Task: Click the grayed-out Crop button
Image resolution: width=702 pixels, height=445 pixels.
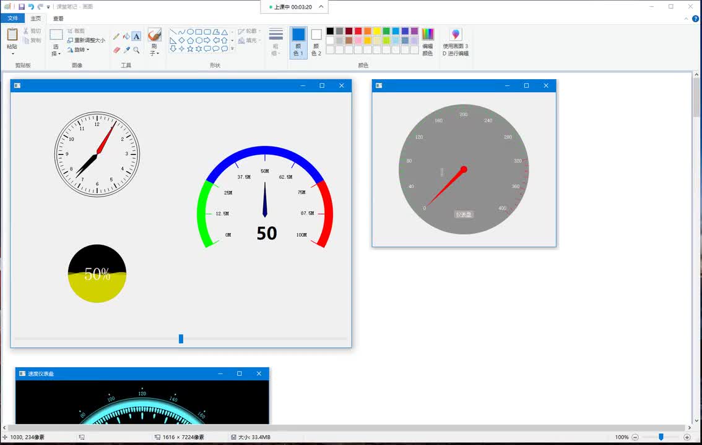Action: click(x=76, y=31)
